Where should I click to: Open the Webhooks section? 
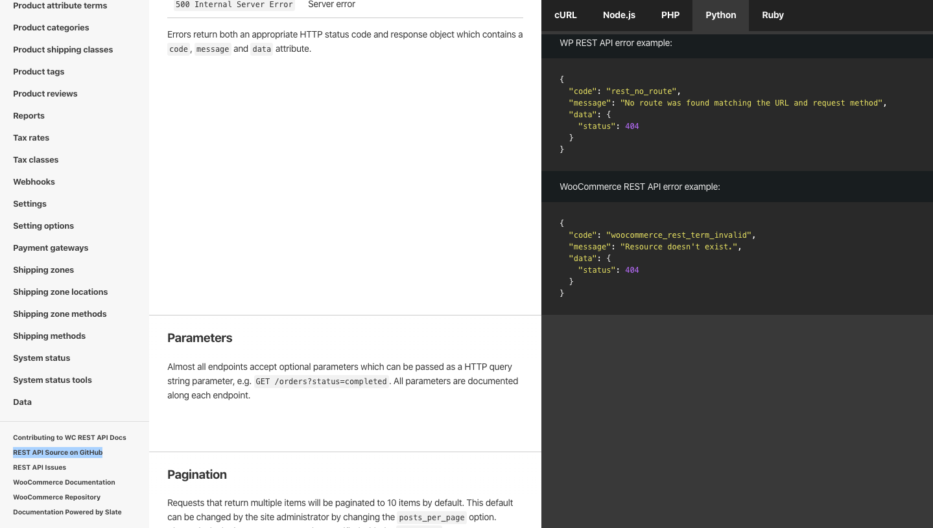(34, 181)
